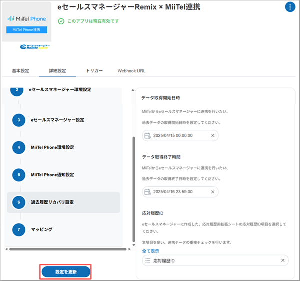The height and width of the screenshot is (281, 300).
Task: Click the list icon in 応対履歴ID field
Action: [147, 261]
